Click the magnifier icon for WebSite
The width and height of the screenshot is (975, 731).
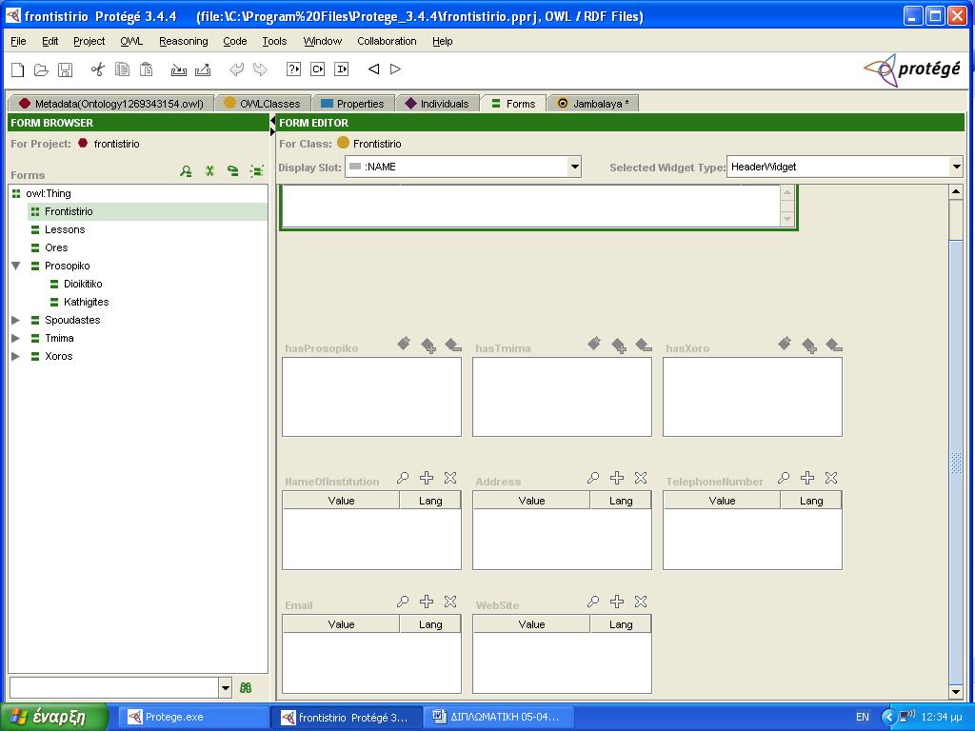[593, 602]
